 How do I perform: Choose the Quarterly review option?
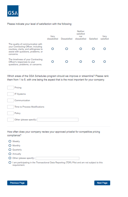pyautogui.click(x=10, y=150)
